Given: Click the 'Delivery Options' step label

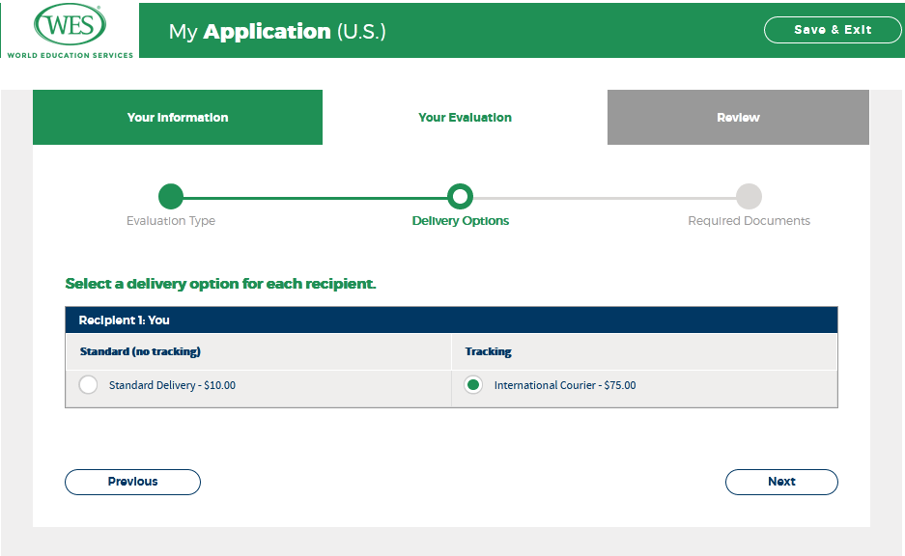Looking at the screenshot, I should coord(461,221).
